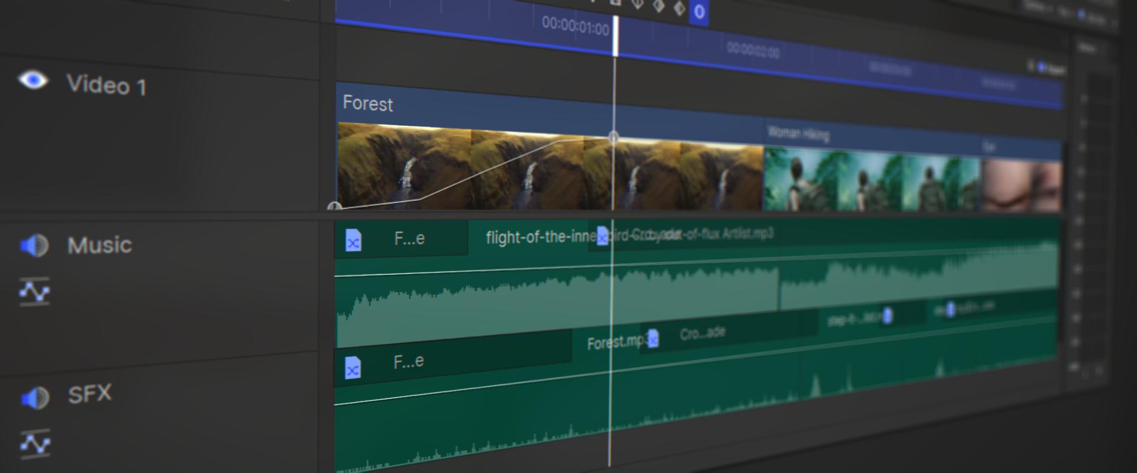Select the Music track label
Viewport: 1137px width, 473px height.
[x=99, y=245]
